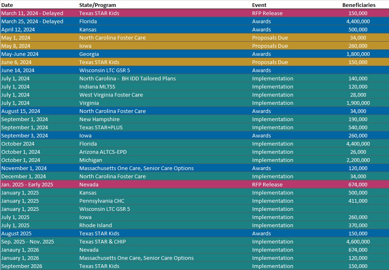The width and height of the screenshot is (389, 270).
Task: Click the Pennsylvania CHC program cell
Action: [x=102, y=201]
